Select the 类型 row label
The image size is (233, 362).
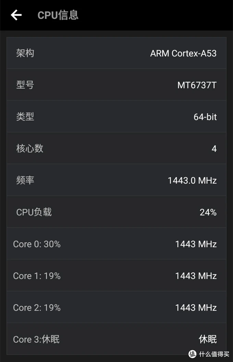(x=25, y=117)
